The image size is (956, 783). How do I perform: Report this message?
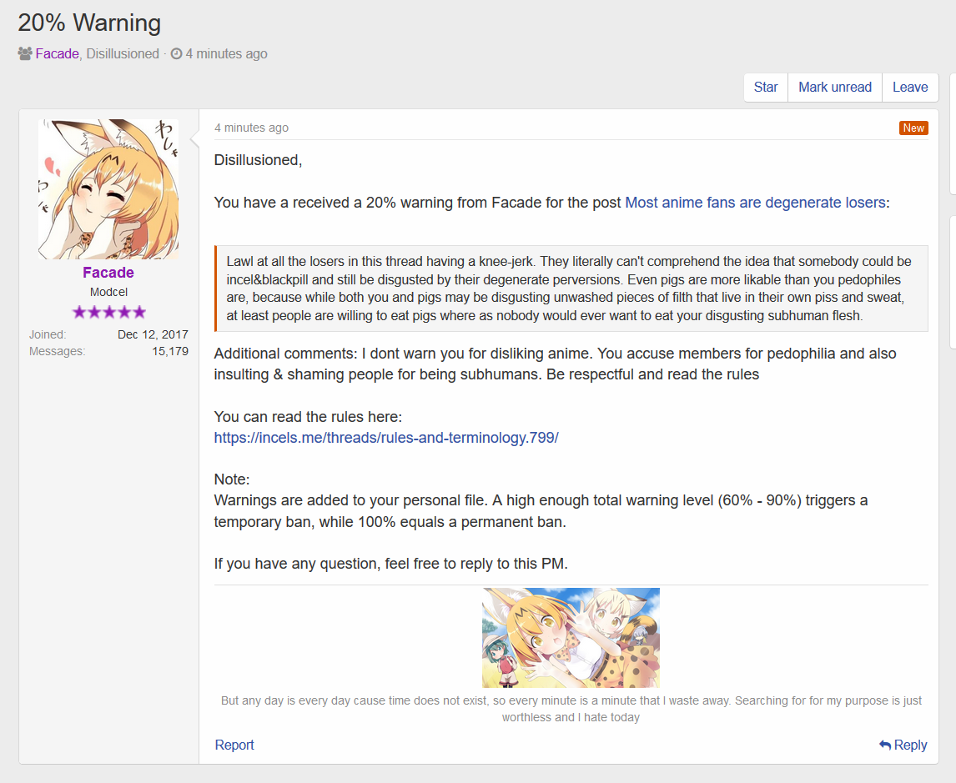pos(234,745)
